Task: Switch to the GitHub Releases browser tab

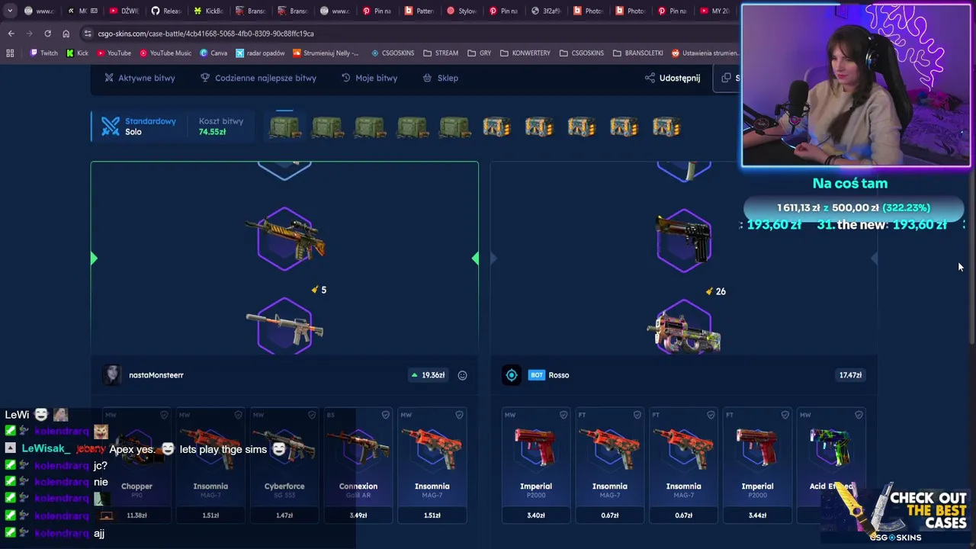Action: coord(166,11)
